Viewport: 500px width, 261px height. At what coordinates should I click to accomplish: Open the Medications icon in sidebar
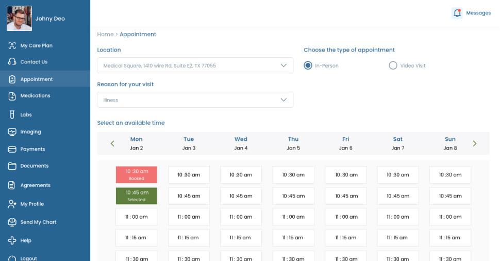12,96
